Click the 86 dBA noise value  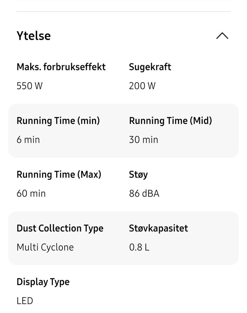coord(144,194)
